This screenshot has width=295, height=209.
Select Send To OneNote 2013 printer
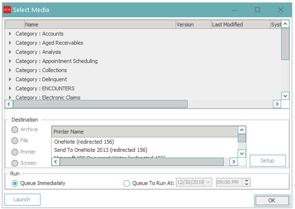pyautogui.click(x=101, y=150)
